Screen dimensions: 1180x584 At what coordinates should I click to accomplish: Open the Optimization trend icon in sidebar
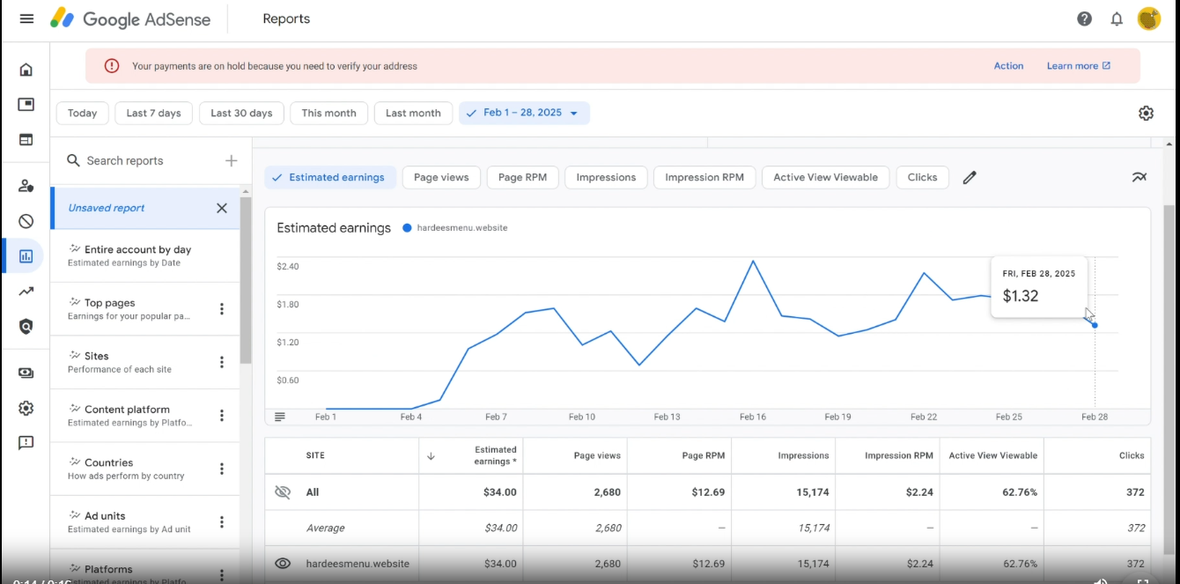26,292
